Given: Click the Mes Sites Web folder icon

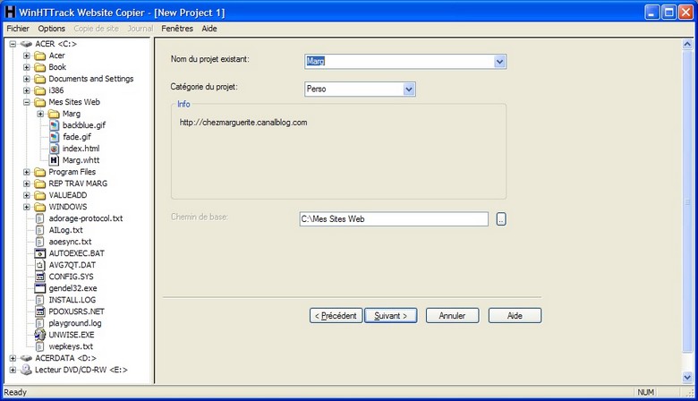Looking at the screenshot, I should click(x=40, y=102).
